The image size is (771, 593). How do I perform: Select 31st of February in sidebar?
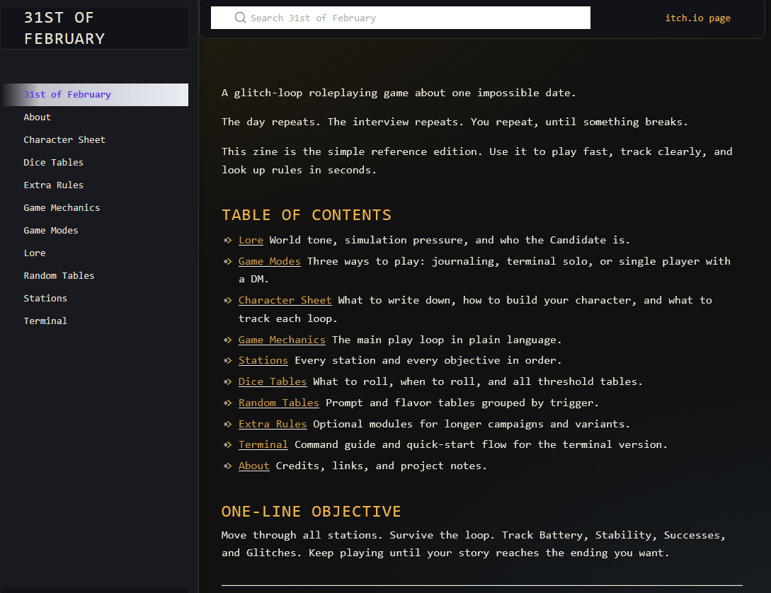(x=95, y=94)
